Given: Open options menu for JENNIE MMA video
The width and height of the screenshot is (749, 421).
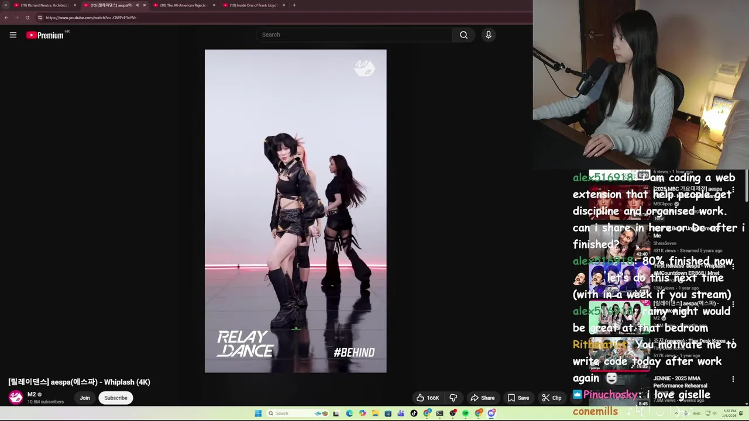Looking at the screenshot, I should [x=733, y=379].
